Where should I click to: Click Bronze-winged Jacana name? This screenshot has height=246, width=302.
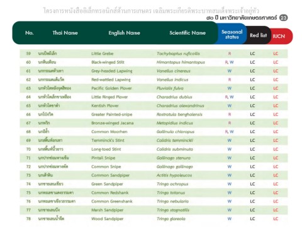click(113, 123)
